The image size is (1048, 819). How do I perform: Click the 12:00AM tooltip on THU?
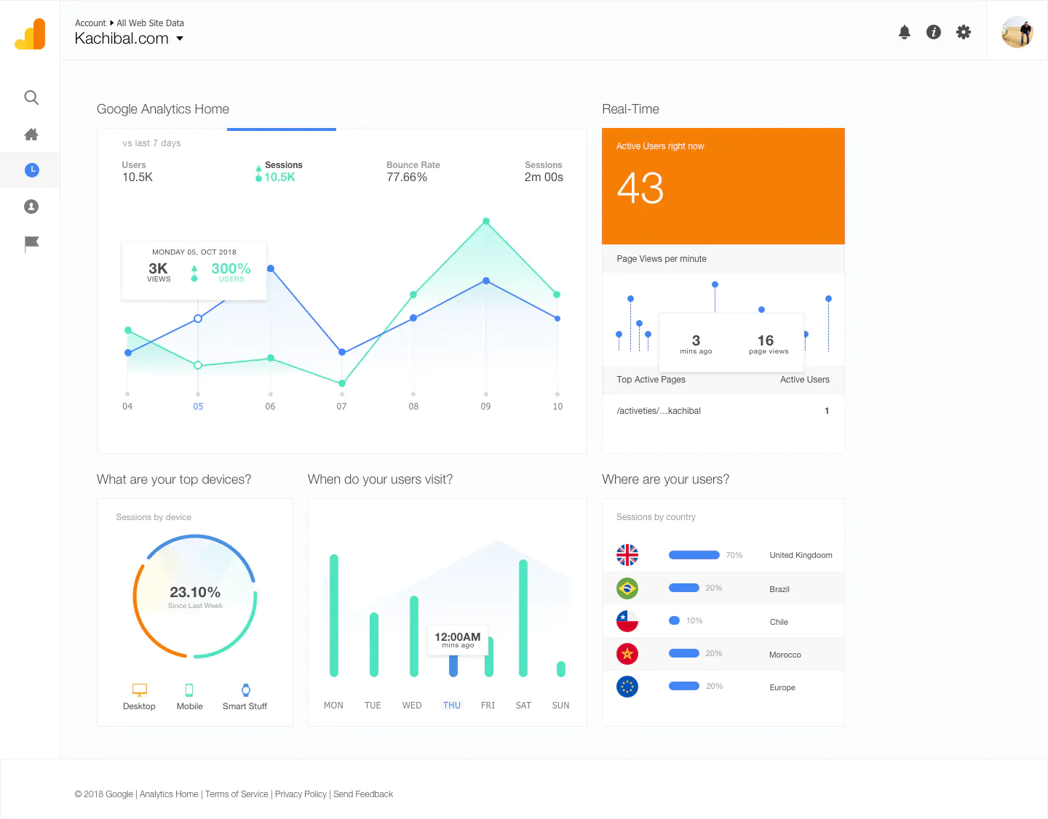458,640
